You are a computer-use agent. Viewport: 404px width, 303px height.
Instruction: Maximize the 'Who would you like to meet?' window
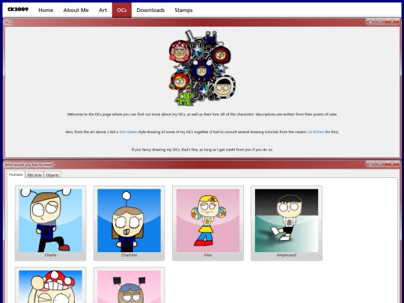tap(379, 164)
